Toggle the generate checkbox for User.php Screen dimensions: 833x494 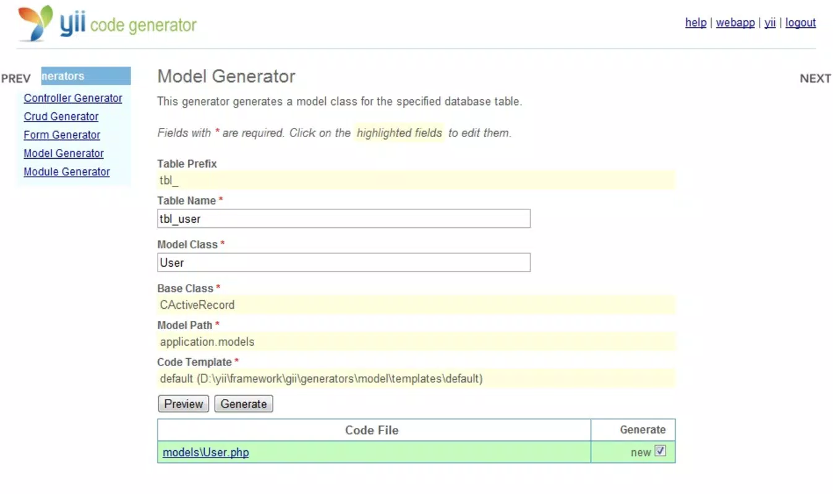660,451
